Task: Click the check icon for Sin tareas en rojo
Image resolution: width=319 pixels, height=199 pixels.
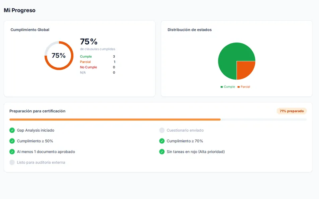Action: [162, 152]
